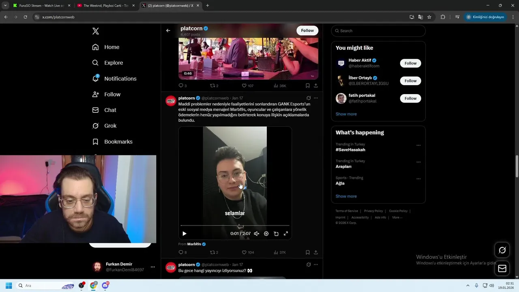Viewport: 519px width, 292px height.
Task: Follow İlber Ortaylı
Action: (410, 81)
